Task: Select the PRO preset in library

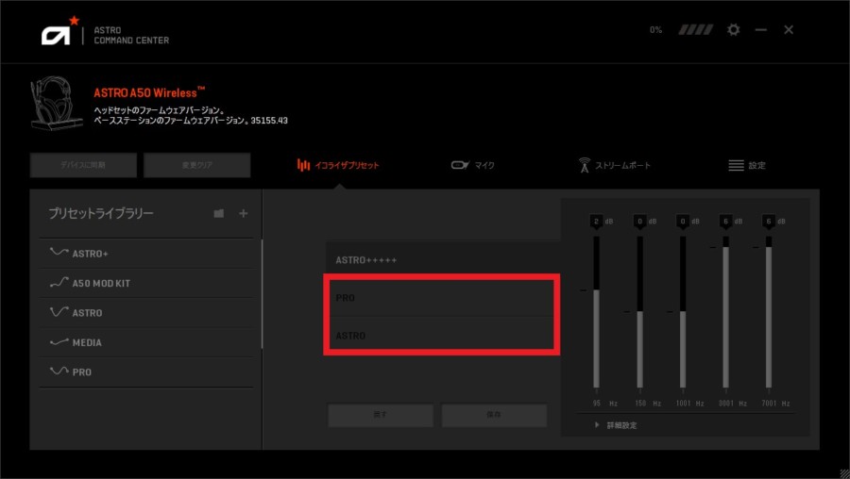Action: 146,372
